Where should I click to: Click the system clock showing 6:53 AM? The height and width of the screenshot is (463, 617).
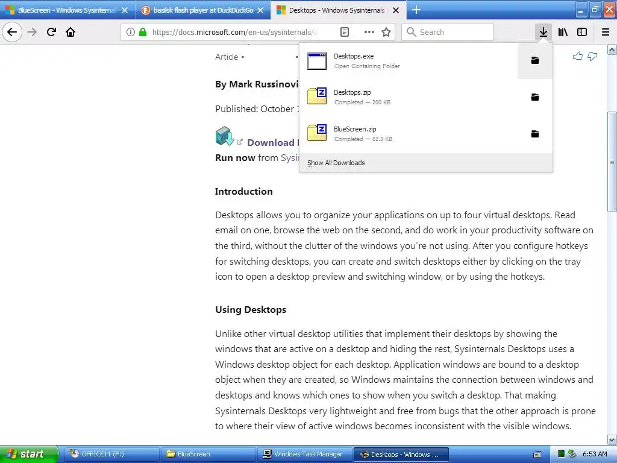595,454
